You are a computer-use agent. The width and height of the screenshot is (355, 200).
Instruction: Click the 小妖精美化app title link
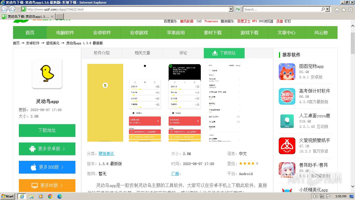click(x=313, y=190)
